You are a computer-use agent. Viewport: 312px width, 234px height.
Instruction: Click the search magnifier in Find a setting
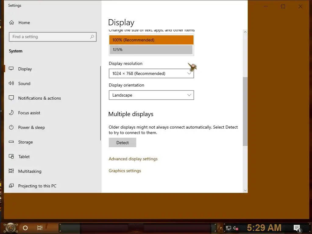[92, 37]
